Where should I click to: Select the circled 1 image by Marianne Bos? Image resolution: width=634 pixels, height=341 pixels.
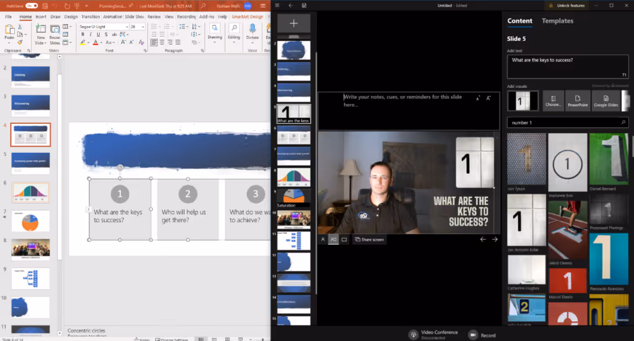(x=567, y=163)
